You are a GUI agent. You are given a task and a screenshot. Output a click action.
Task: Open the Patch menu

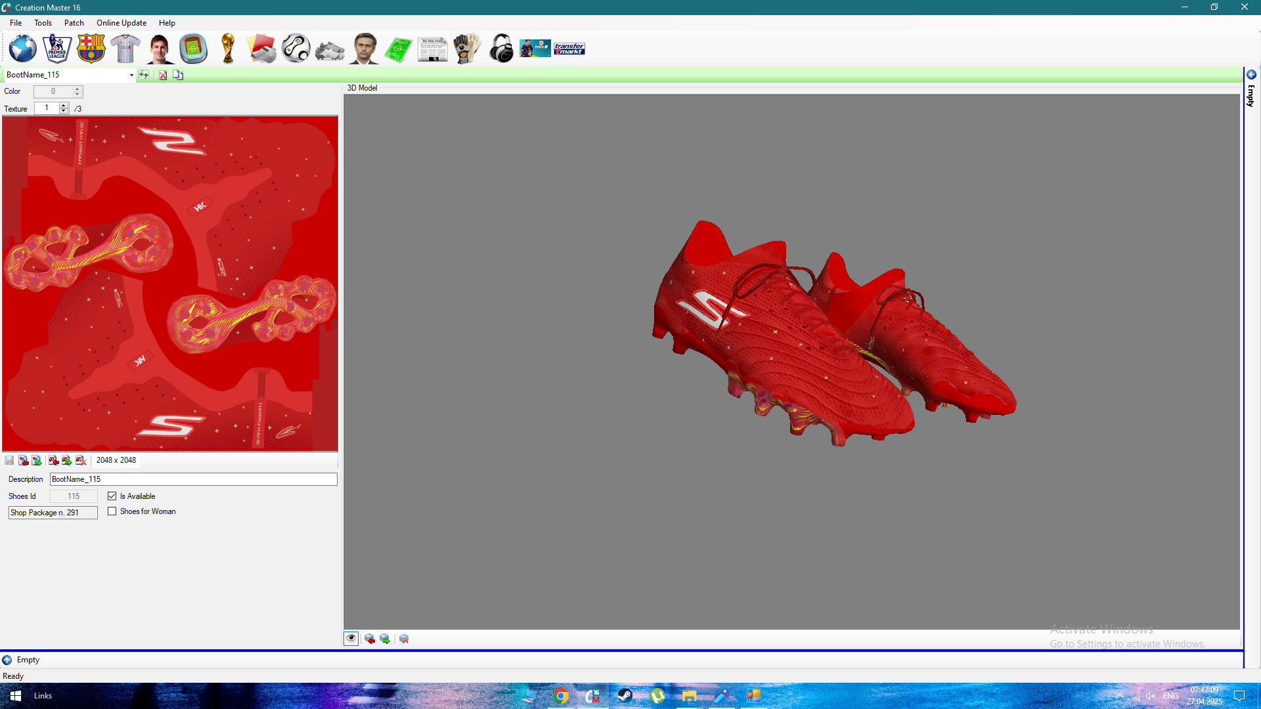point(74,23)
